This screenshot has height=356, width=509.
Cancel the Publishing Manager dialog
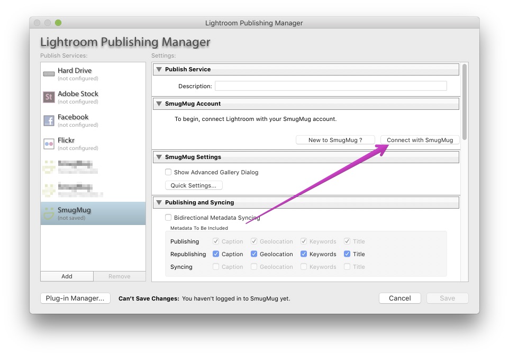399,298
